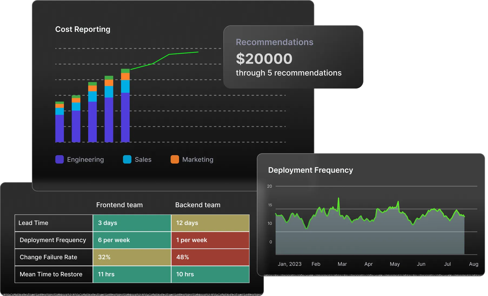
Task: Switch to the Backend team column
Action: tap(198, 205)
